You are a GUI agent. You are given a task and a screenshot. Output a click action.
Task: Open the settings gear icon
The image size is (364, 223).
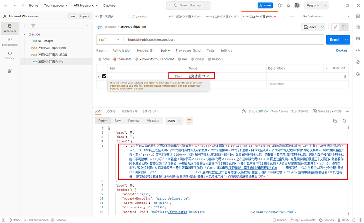[x=279, y=5]
